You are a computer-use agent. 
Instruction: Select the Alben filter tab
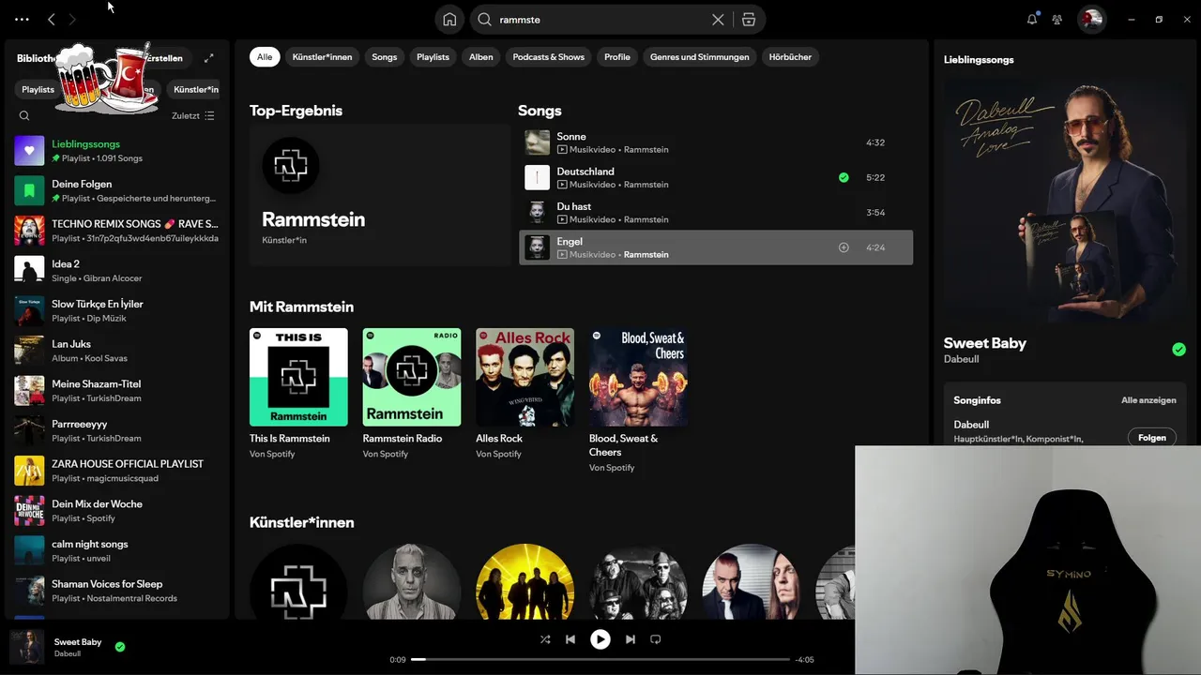coord(481,57)
